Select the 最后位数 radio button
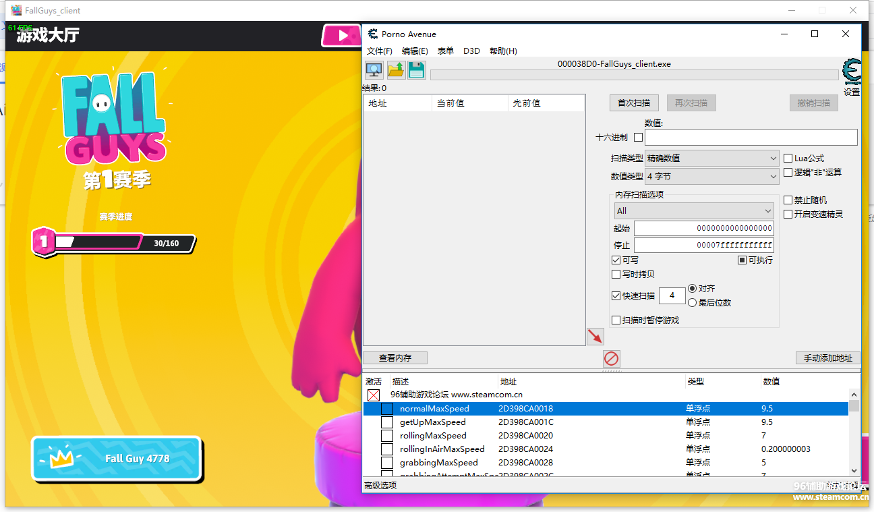The image size is (874, 512). coord(692,303)
